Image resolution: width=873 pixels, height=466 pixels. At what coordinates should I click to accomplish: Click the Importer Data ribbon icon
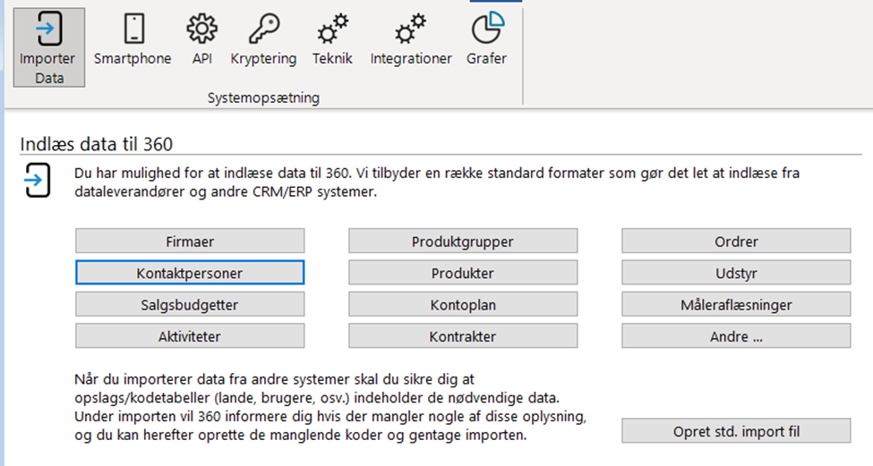pyautogui.click(x=49, y=28)
